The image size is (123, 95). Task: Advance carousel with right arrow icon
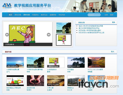coord(49,35)
